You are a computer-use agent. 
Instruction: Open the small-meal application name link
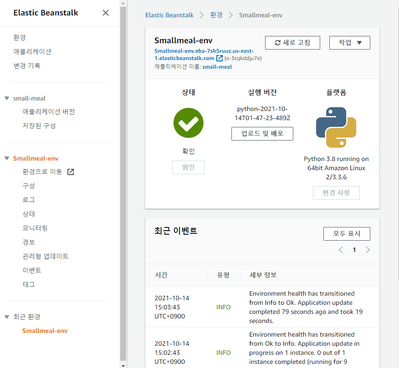point(217,67)
